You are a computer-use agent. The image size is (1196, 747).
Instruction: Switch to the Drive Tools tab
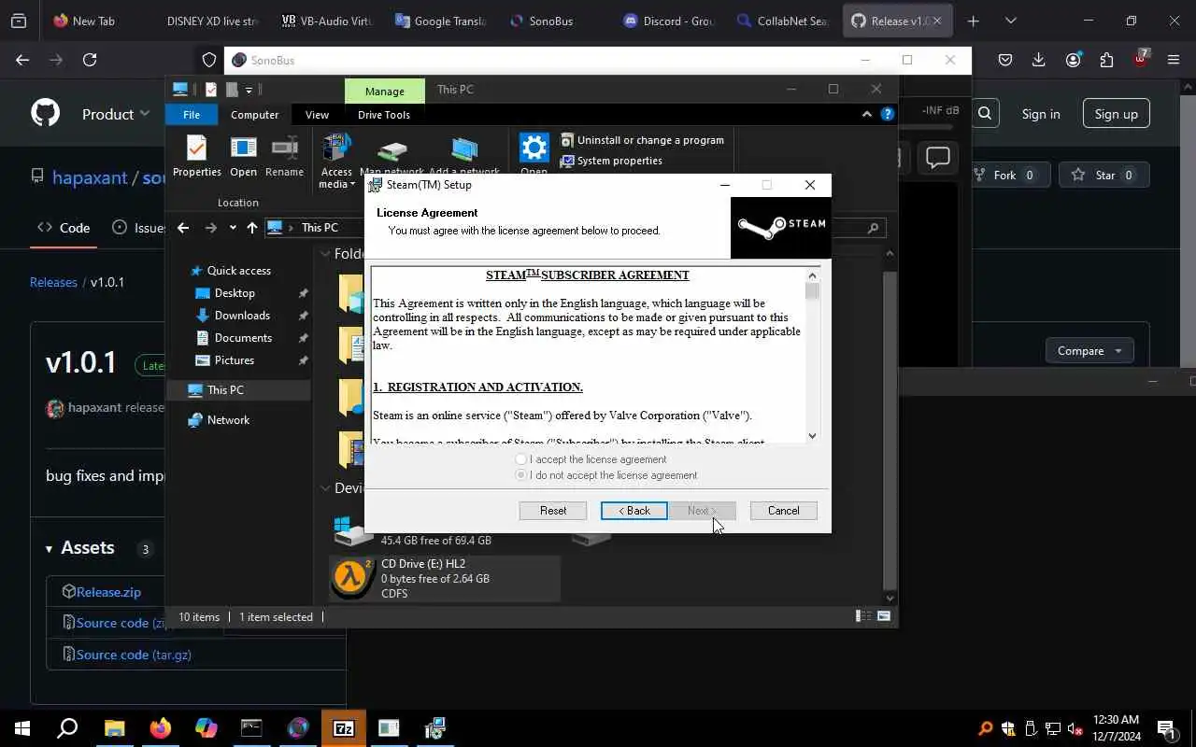pos(384,115)
